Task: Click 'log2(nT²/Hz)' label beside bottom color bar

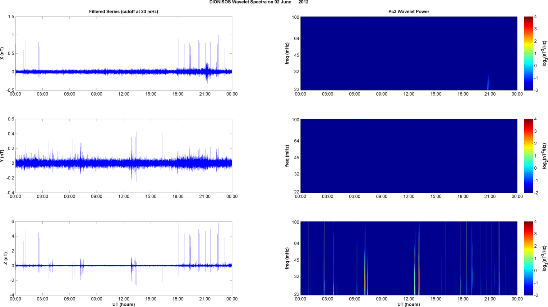Action: [545, 258]
